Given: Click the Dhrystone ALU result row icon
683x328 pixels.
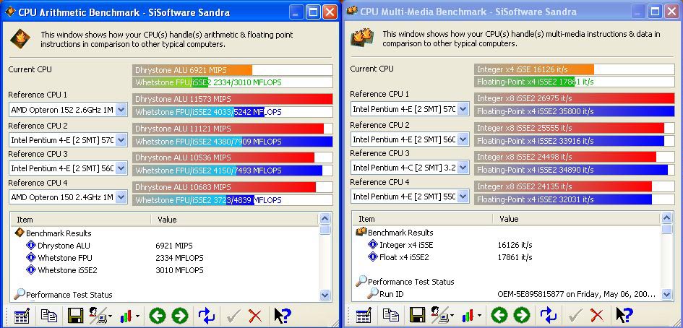Looking at the screenshot, I should pos(31,245).
